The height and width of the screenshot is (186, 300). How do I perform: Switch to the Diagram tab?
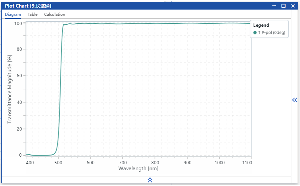[x=13, y=14]
